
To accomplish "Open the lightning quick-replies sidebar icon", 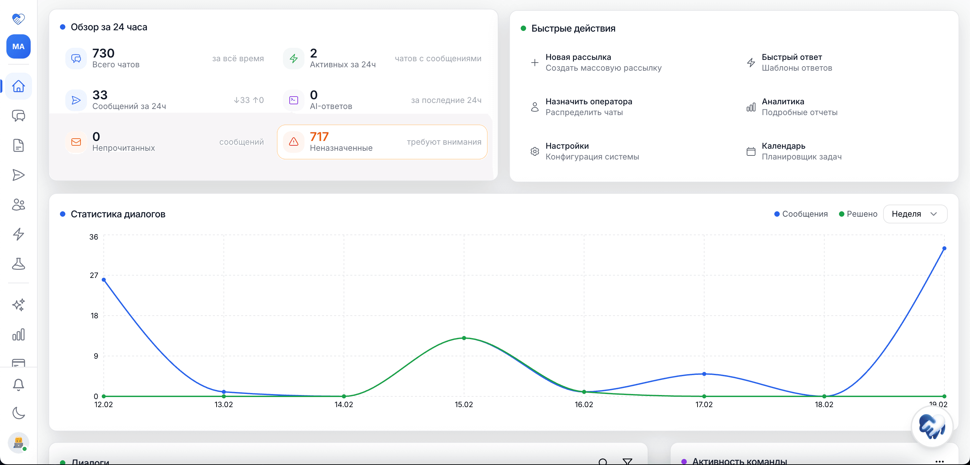I will 18,234.
